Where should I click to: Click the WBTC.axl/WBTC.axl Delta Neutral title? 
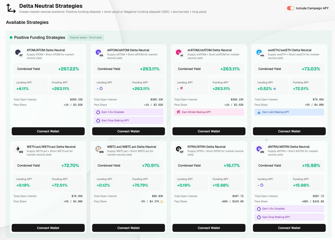pos(132,147)
